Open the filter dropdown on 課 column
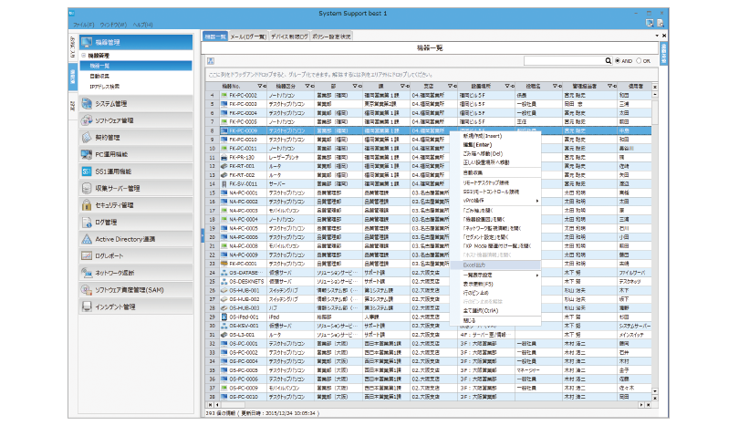Viewport: 739px width, 426px height. pos(403,87)
